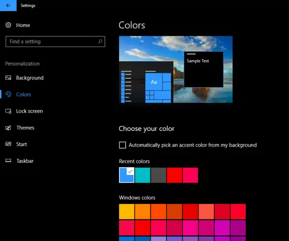Open Lock screen settings via its icon

8,111
